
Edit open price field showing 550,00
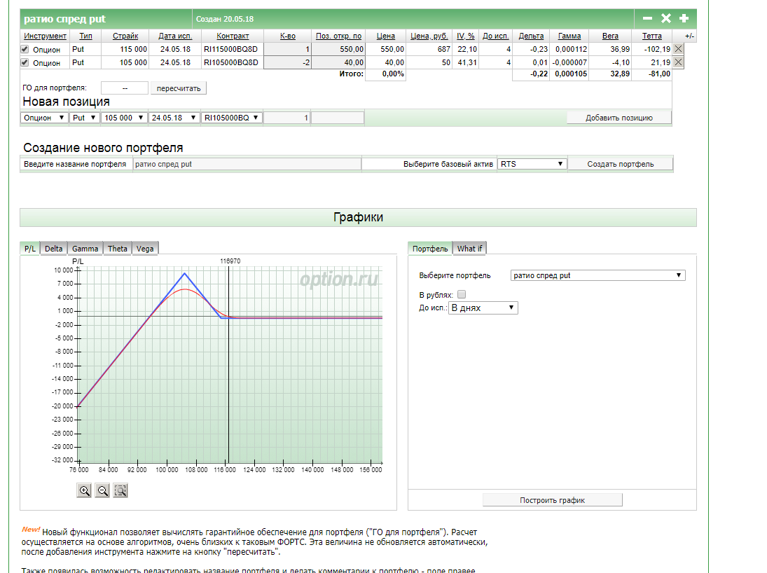[x=338, y=49]
